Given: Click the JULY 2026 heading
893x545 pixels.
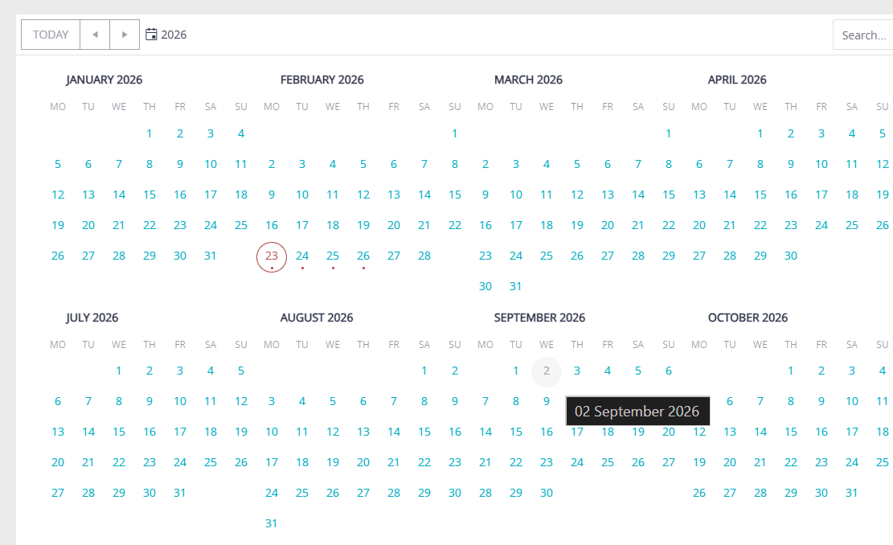Looking at the screenshot, I should 92,318.
